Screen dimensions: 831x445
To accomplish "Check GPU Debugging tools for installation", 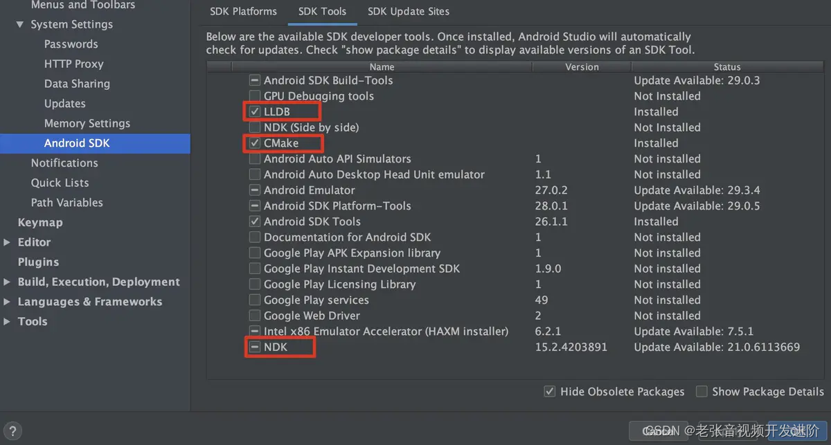I will pos(254,96).
